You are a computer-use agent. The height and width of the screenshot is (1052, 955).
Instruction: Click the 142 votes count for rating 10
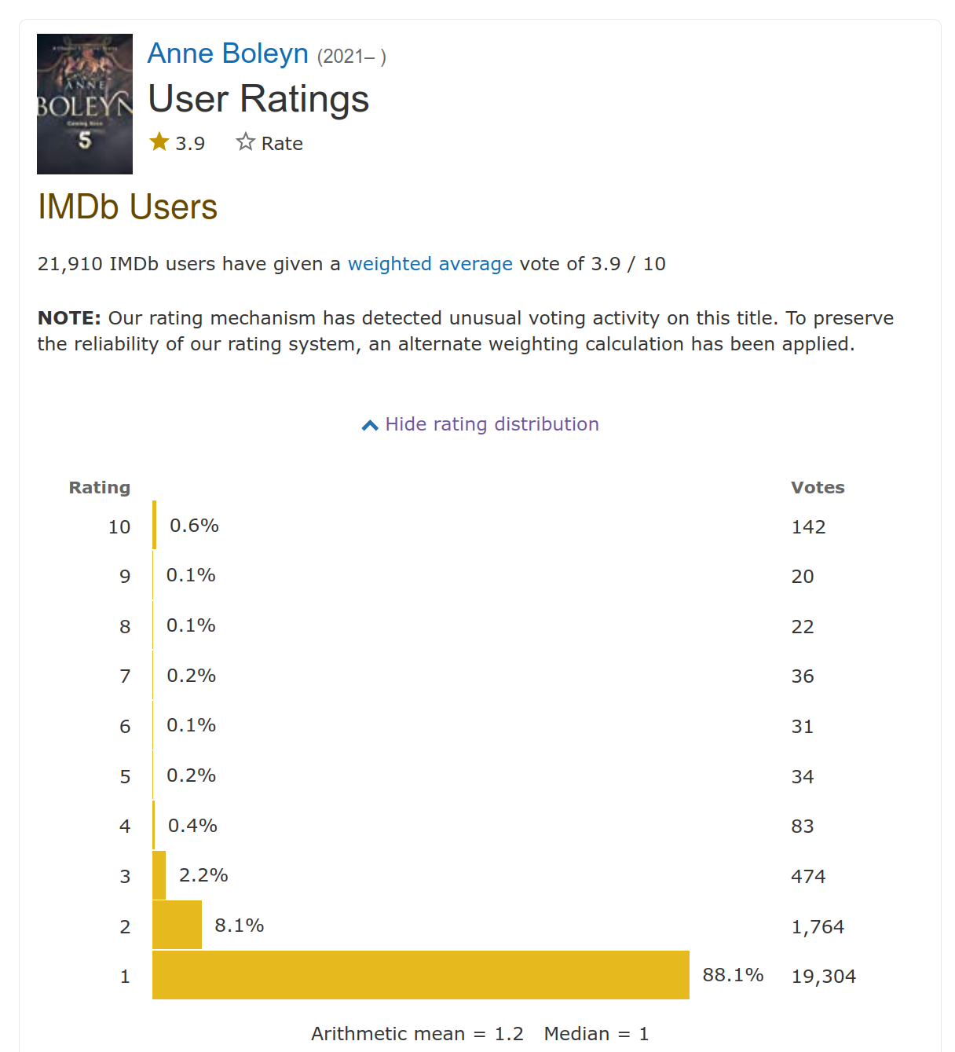coord(808,527)
